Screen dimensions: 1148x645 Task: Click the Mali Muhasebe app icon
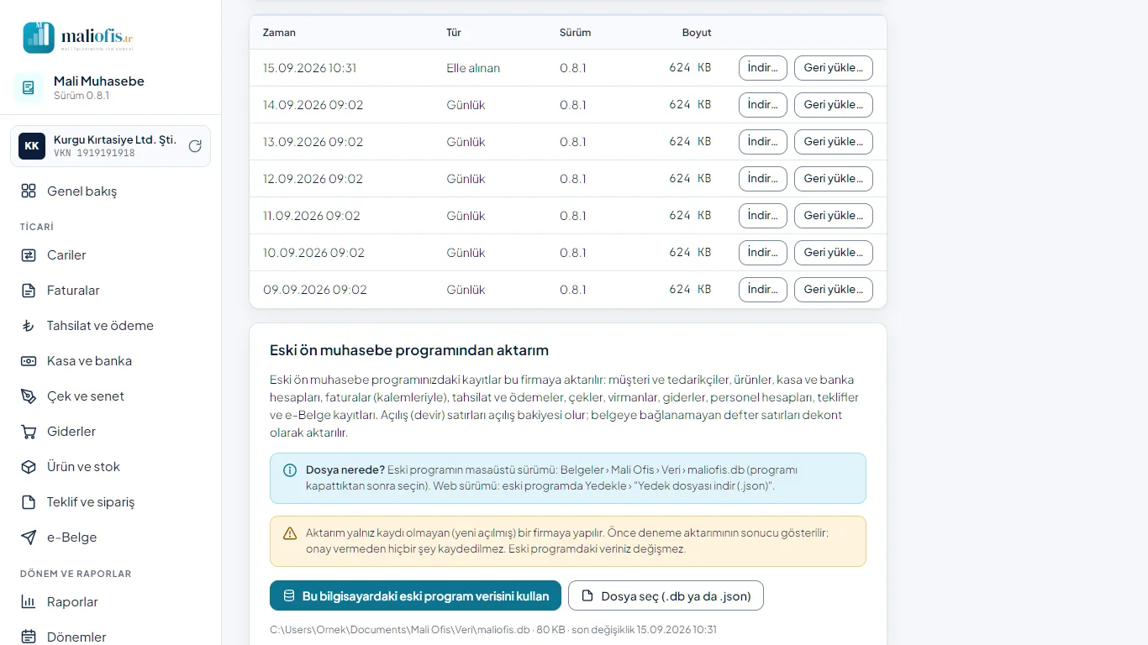(29, 87)
